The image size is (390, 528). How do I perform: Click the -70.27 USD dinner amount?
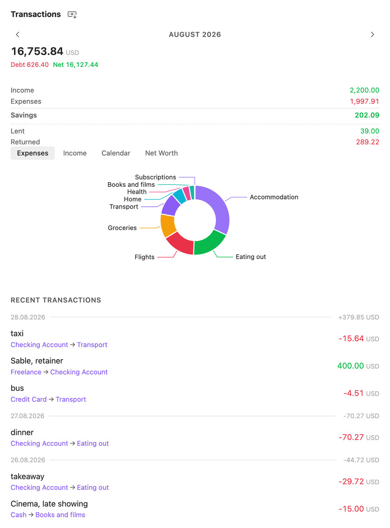(x=359, y=437)
